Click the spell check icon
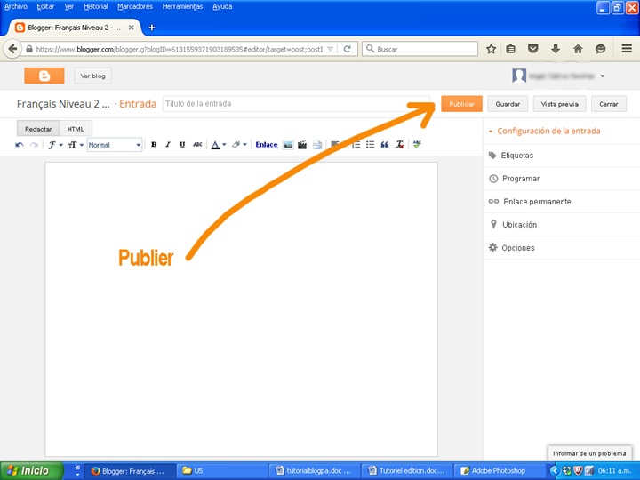The width and height of the screenshot is (640, 480). [x=417, y=144]
